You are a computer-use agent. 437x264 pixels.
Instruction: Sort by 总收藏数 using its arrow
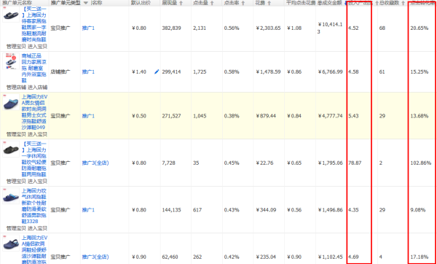click(403, 3)
